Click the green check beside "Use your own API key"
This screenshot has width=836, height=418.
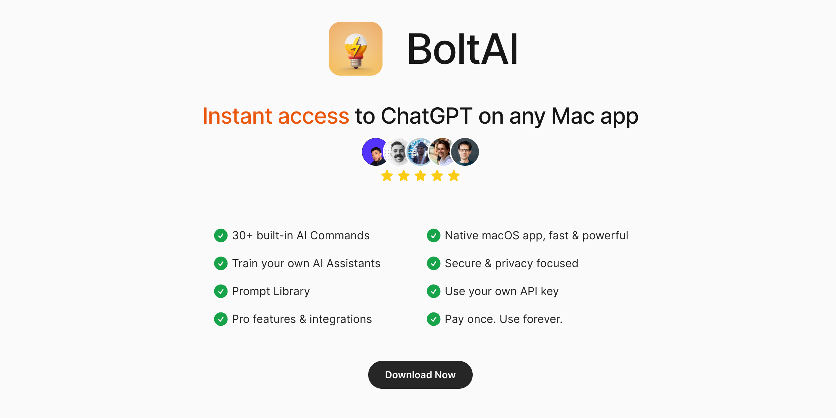coord(433,291)
